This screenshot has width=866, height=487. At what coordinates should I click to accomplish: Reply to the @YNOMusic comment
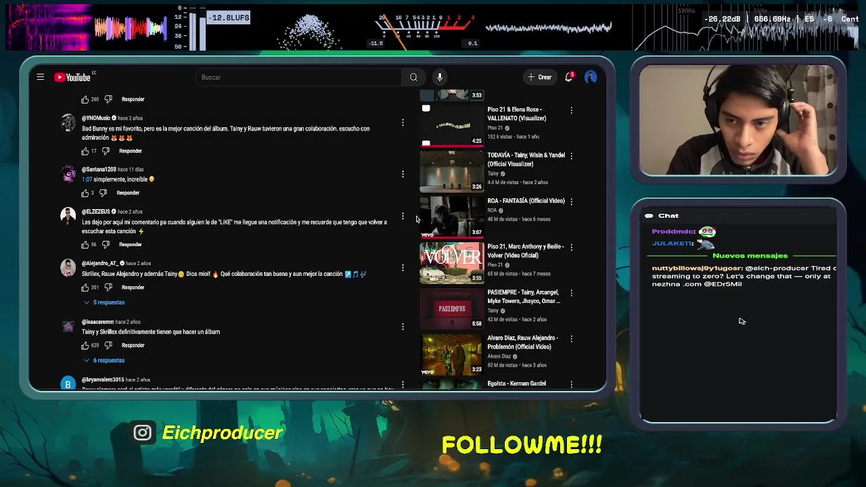tap(131, 151)
